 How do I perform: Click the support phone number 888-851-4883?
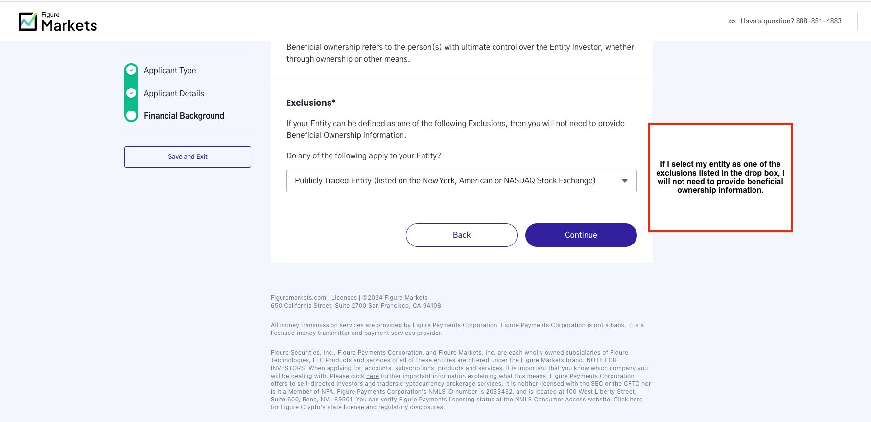tap(818, 21)
